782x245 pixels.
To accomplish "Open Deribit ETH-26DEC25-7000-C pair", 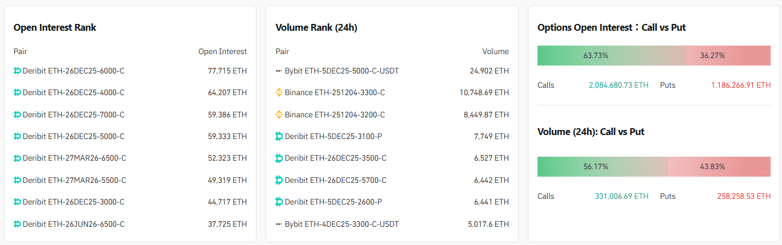I will click(x=73, y=115).
